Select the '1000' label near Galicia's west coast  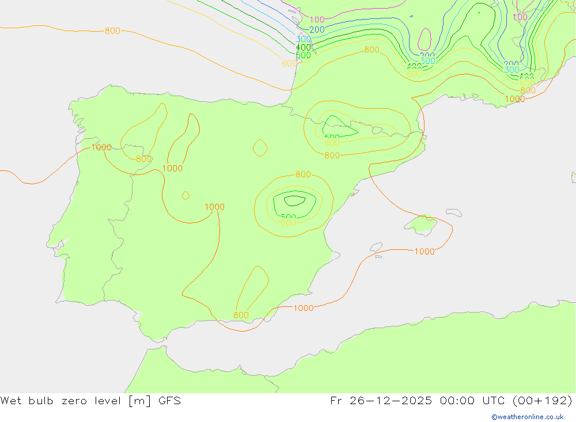(101, 147)
